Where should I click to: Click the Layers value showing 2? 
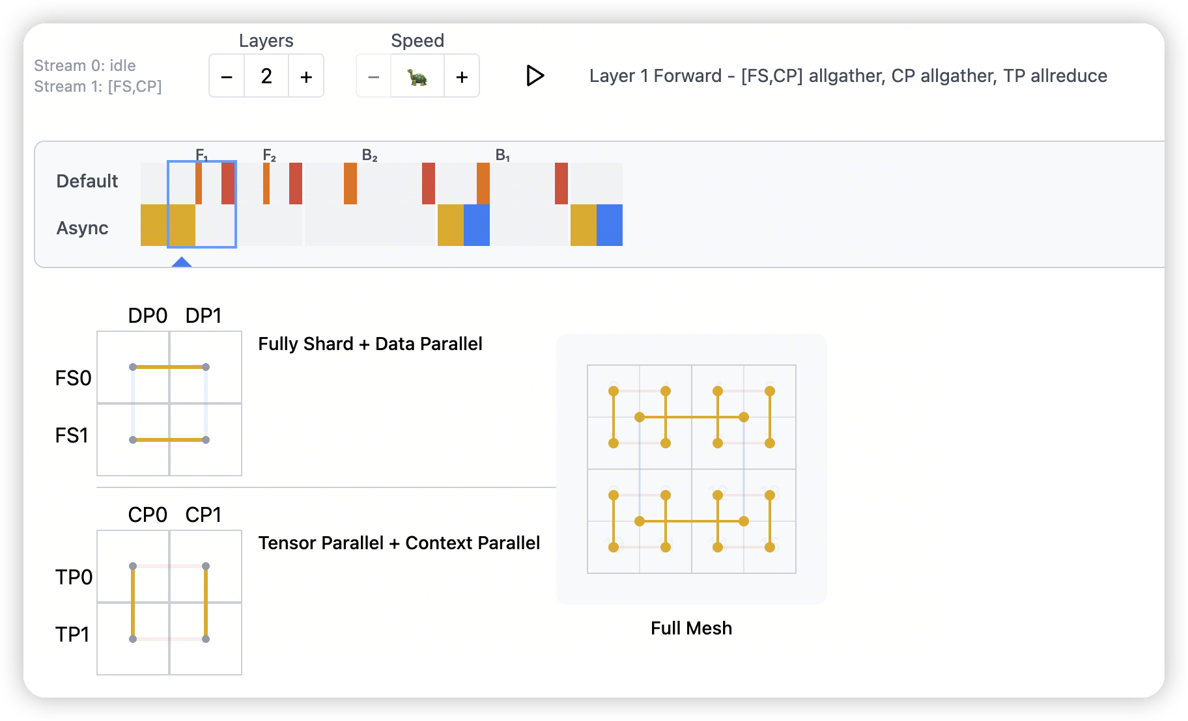[x=266, y=77]
